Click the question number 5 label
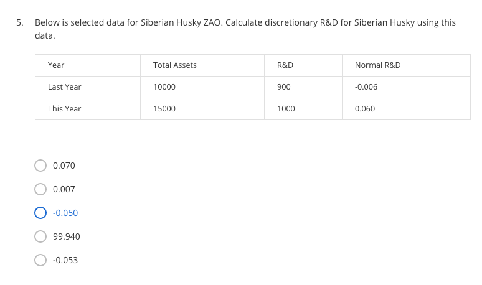482x285 pixels. pyautogui.click(x=20, y=22)
